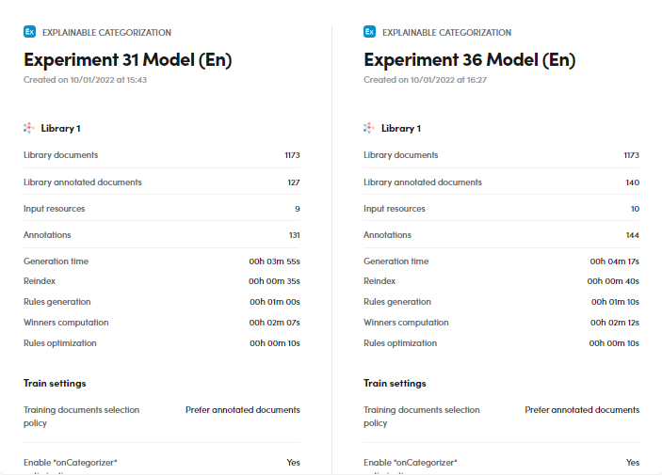Click Input resources value 10
This screenshot has width=662, height=475.
click(635, 209)
